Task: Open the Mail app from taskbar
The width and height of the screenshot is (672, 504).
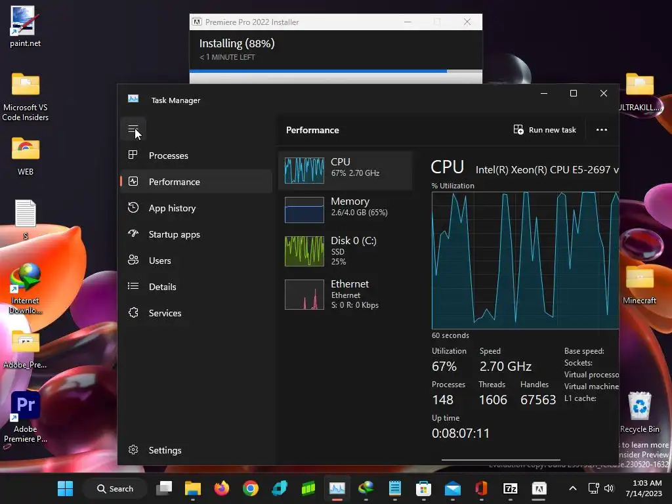Action: (453, 488)
